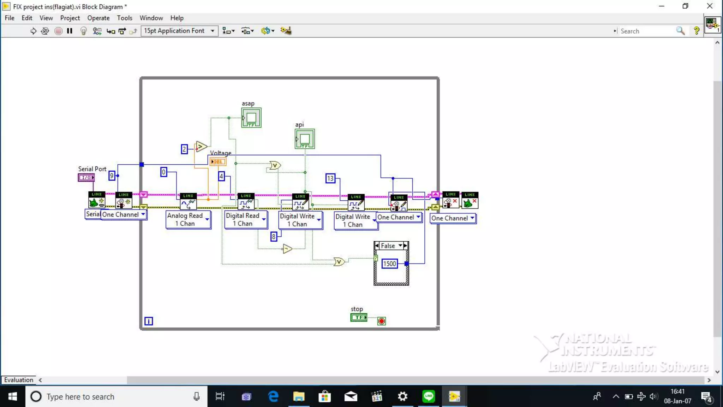
Task: Click Run Continuously icon
Action: pyautogui.click(x=45, y=31)
